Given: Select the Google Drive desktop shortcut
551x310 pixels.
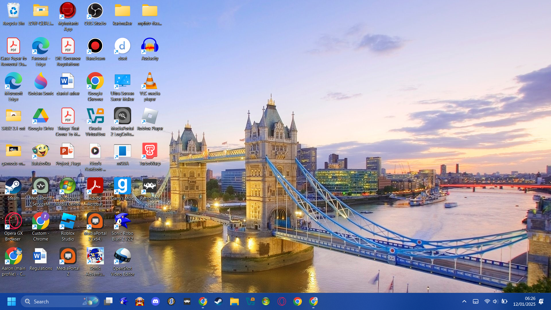Looking at the screenshot, I should [x=40, y=116].
